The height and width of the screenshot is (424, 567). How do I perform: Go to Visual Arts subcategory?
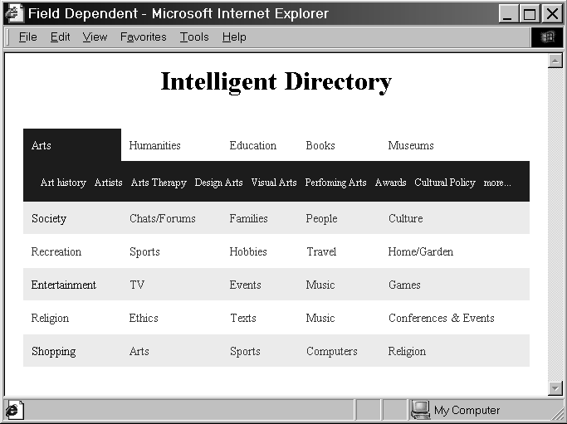pos(273,183)
